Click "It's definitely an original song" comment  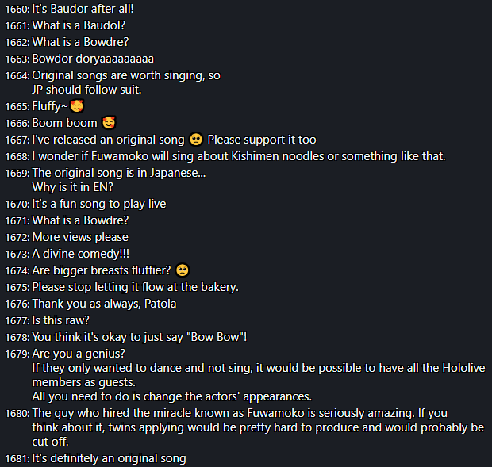pyautogui.click(x=110, y=458)
